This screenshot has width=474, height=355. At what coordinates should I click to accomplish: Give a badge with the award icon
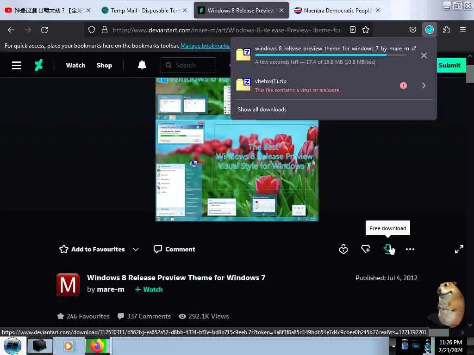coord(343,249)
